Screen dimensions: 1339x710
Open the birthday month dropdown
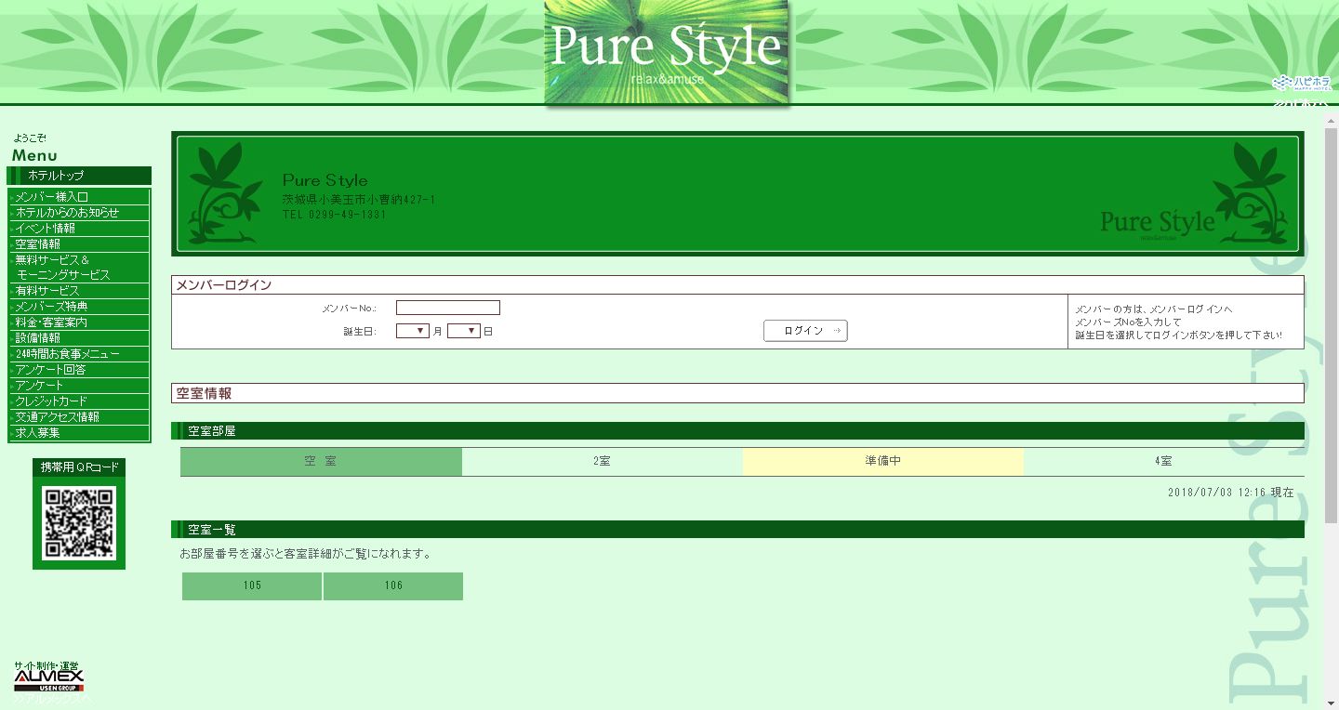413,331
